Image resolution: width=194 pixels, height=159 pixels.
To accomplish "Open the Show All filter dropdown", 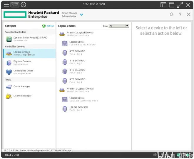I will point(119,26).
